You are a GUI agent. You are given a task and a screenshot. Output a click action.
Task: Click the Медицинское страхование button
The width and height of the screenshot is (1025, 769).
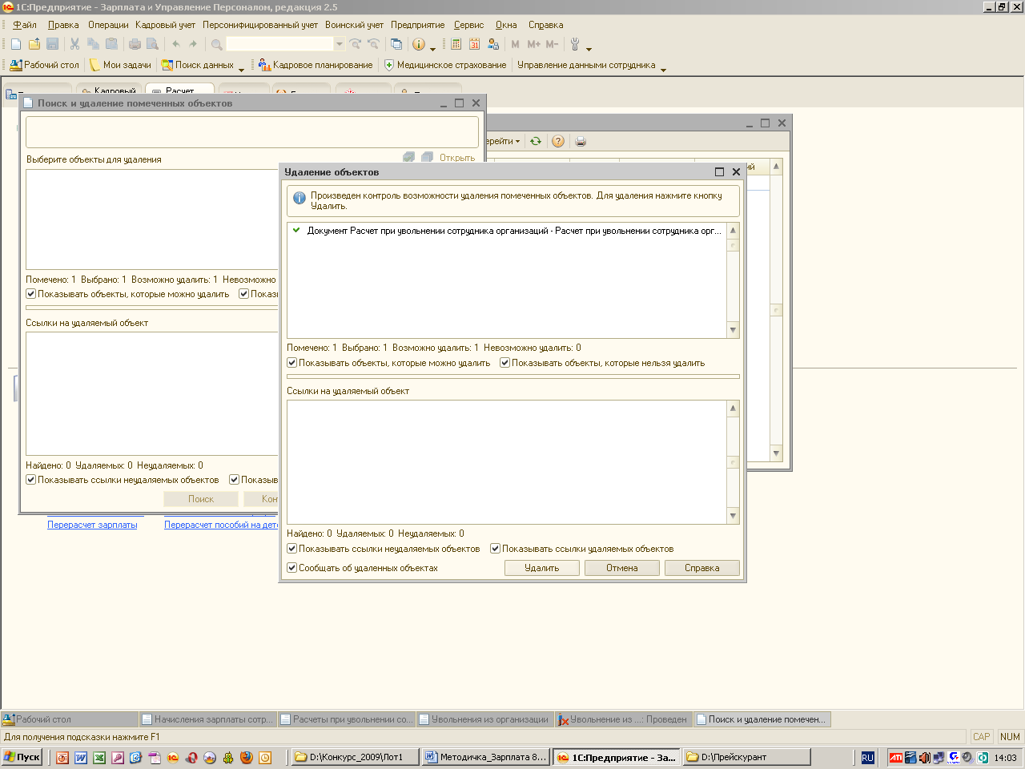[x=445, y=65]
